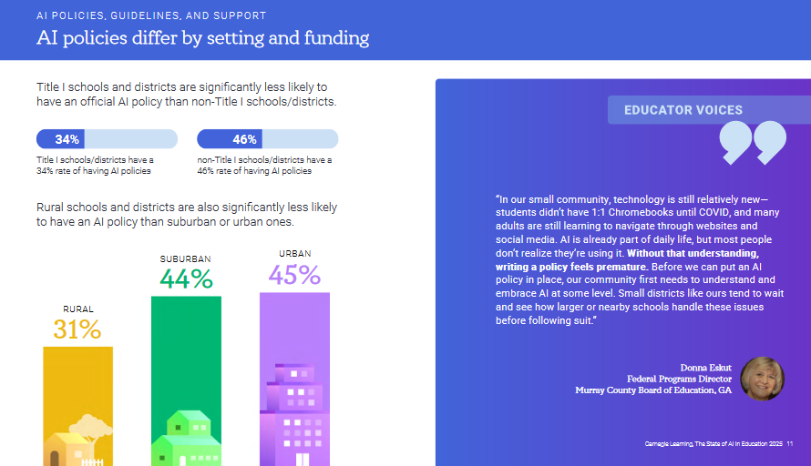Select Donna Eskut's portrait photo

click(x=762, y=378)
